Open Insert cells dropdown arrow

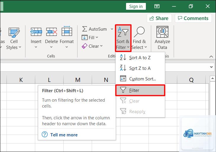pyautogui.click(x=36, y=47)
